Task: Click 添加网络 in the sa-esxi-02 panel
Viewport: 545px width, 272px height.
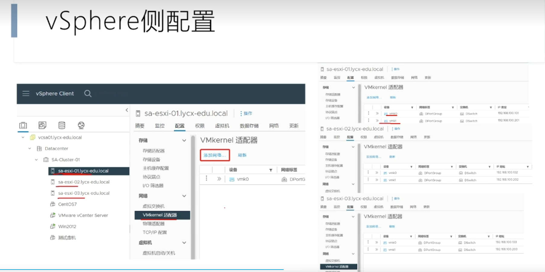Action: tap(374, 157)
